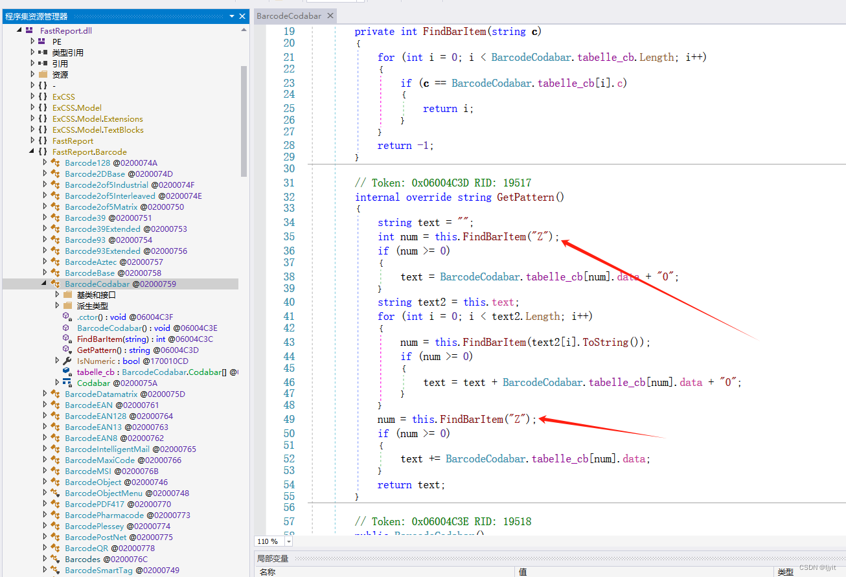
Task: Expand the 类型引用 node
Action: 32,52
